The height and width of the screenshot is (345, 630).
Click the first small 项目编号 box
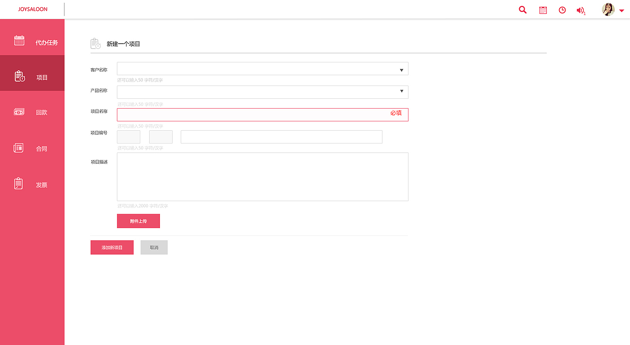(128, 137)
